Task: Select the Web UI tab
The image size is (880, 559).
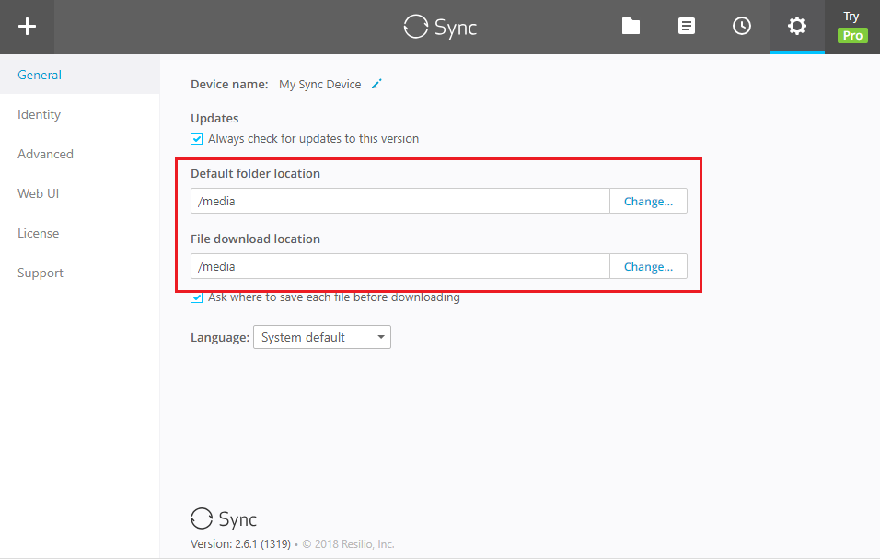Action: (38, 193)
